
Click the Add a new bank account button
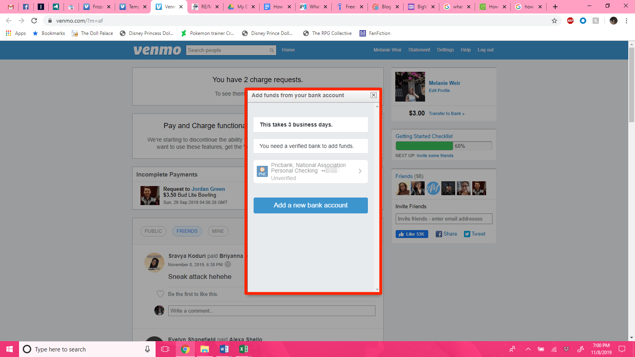coord(310,205)
